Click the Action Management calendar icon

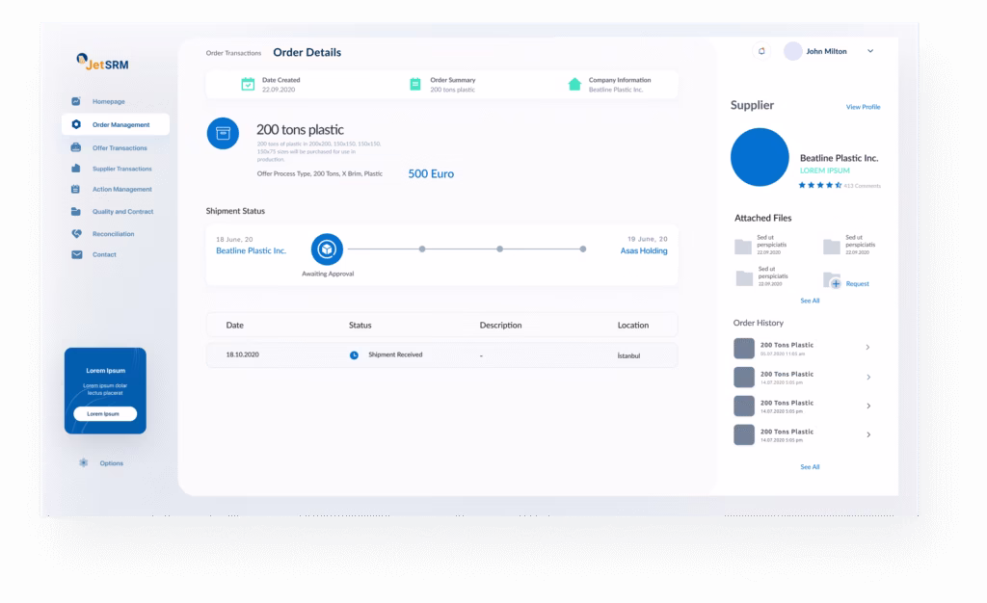pos(75,189)
